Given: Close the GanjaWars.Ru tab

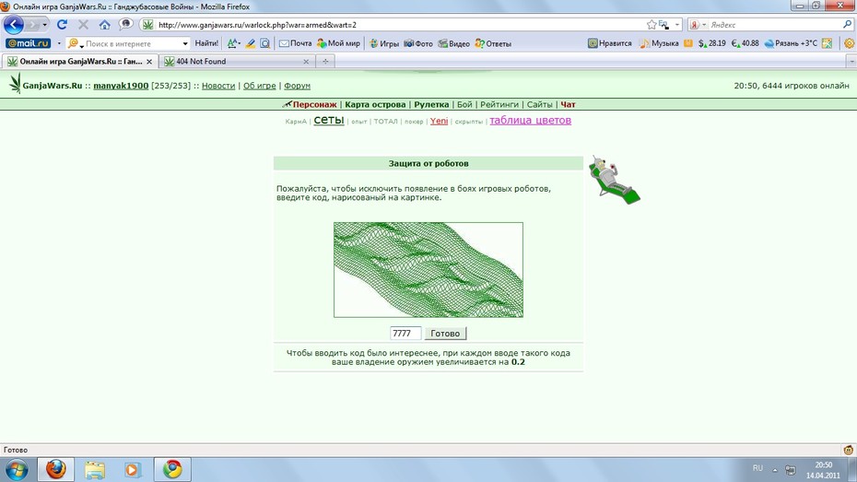Looking at the screenshot, I should pyautogui.click(x=149, y=62).
